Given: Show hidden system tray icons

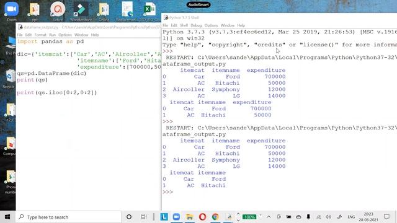Looking at the screenshot, I should coord(269,217).
